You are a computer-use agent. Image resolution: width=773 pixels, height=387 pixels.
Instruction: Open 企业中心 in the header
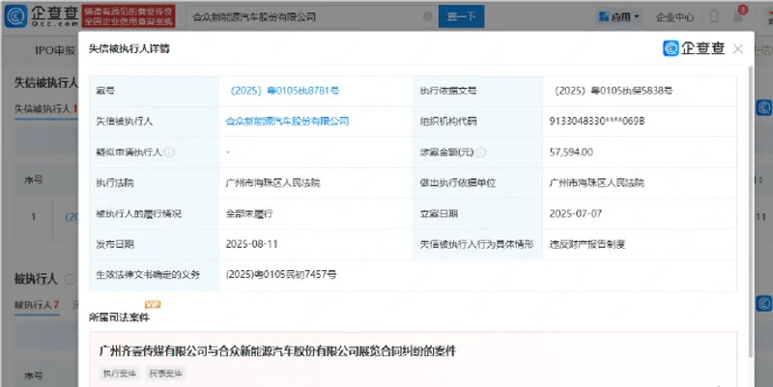(x=673, y=17)
